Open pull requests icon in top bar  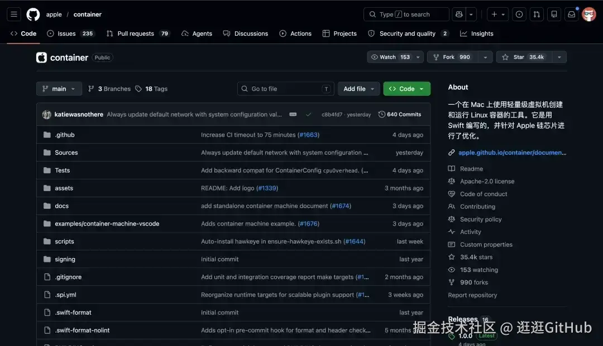pos(537,14)
